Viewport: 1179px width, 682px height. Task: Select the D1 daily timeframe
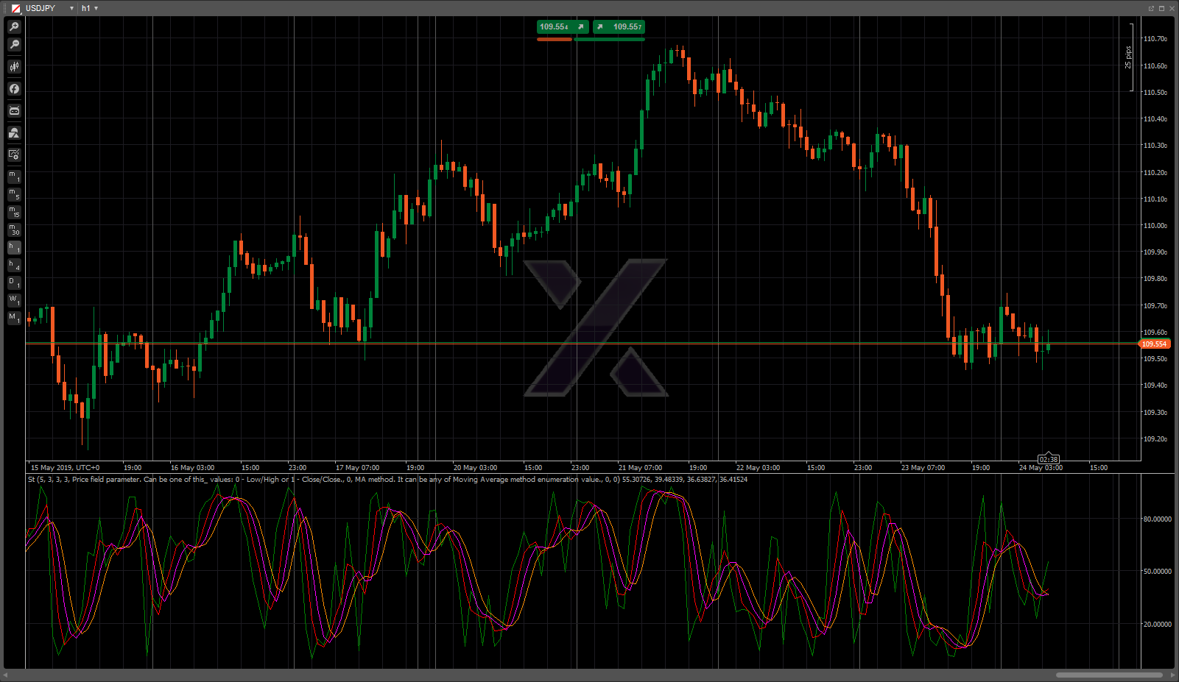pyautogui.click(x=14, y=283)
